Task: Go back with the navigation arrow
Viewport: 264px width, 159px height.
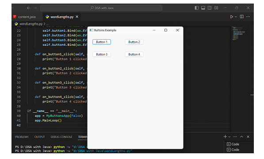Action: [28, 8]
